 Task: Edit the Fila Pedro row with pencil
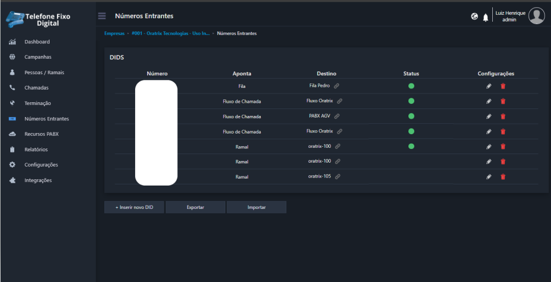tap(489, 86)
